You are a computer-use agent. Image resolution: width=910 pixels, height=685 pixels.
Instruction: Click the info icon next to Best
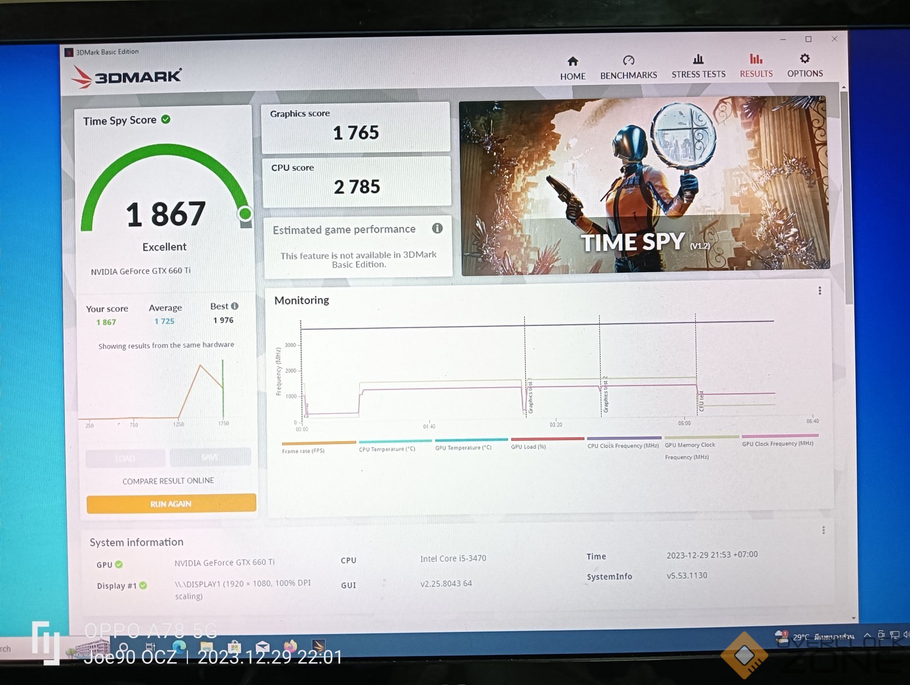coord(235,306)
